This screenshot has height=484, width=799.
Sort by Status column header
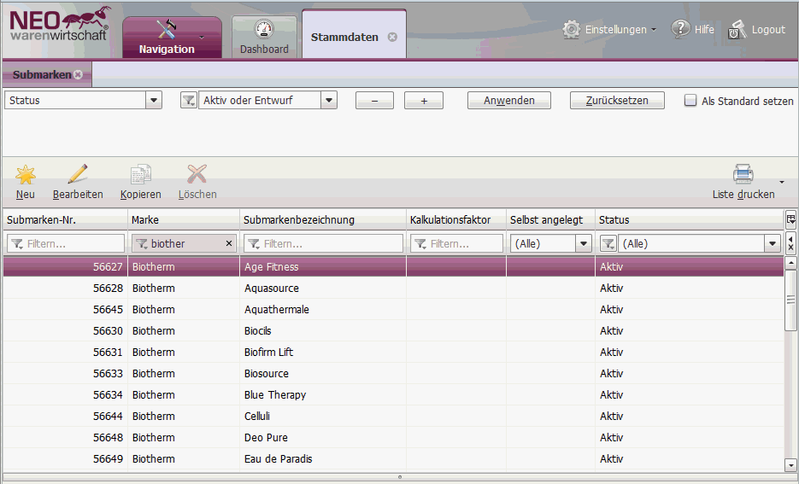tap(690, 220)
